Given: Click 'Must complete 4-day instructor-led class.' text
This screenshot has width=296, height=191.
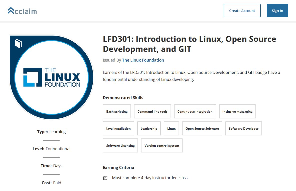Looking at the screenshot, I should tap(150, 178).
